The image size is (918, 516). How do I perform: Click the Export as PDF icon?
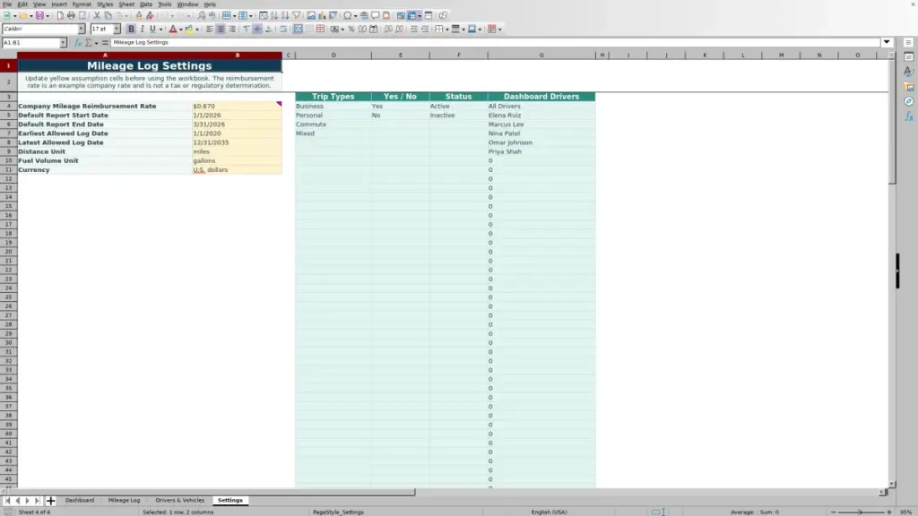click(x=60, y=16)
